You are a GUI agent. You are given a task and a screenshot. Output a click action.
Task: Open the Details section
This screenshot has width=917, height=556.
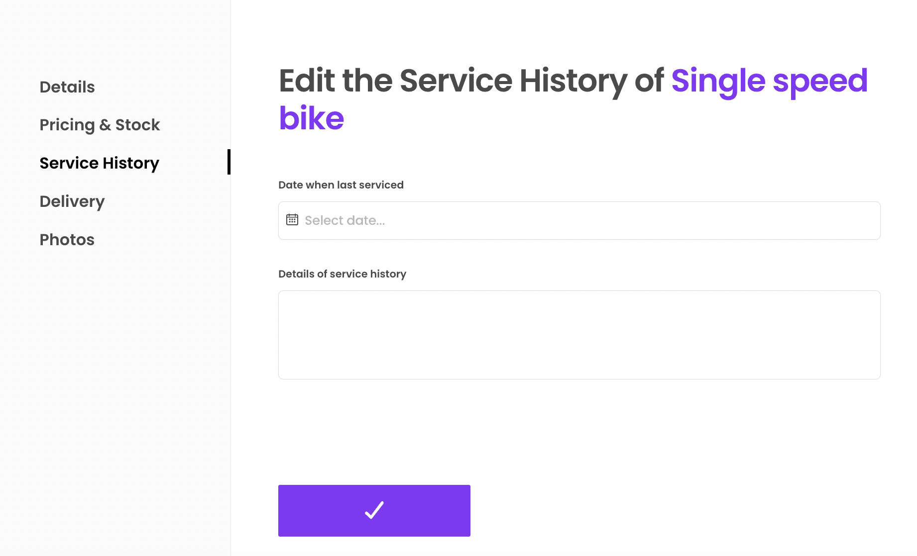[67, 87]
